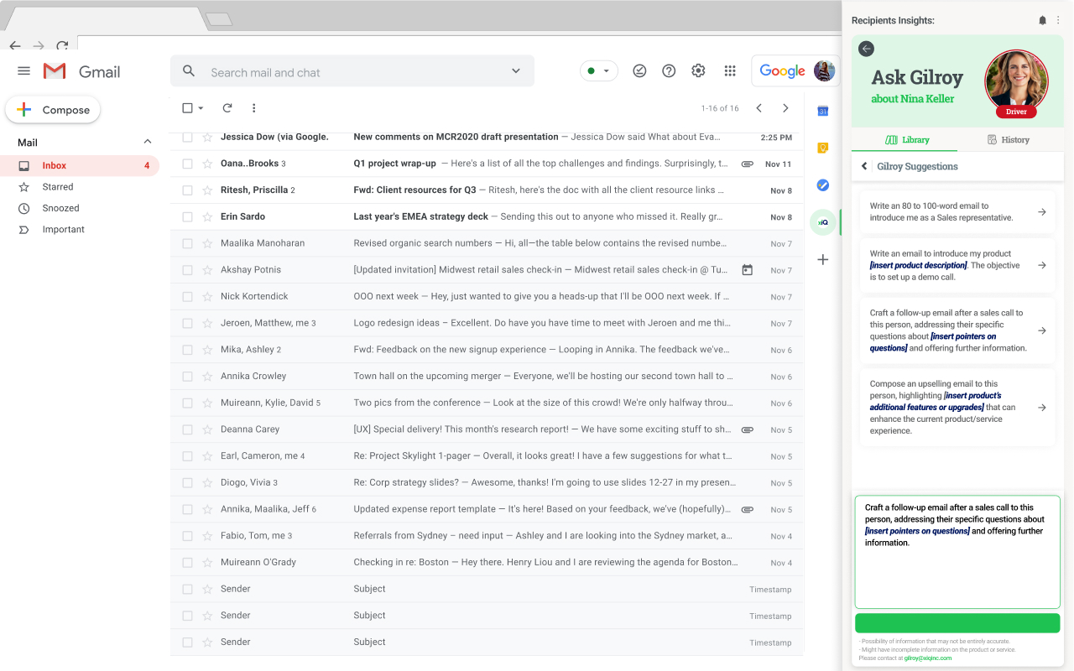Click the refresh inbox icon
This screenshot has width=1074, height=671.
coord(227,108)
